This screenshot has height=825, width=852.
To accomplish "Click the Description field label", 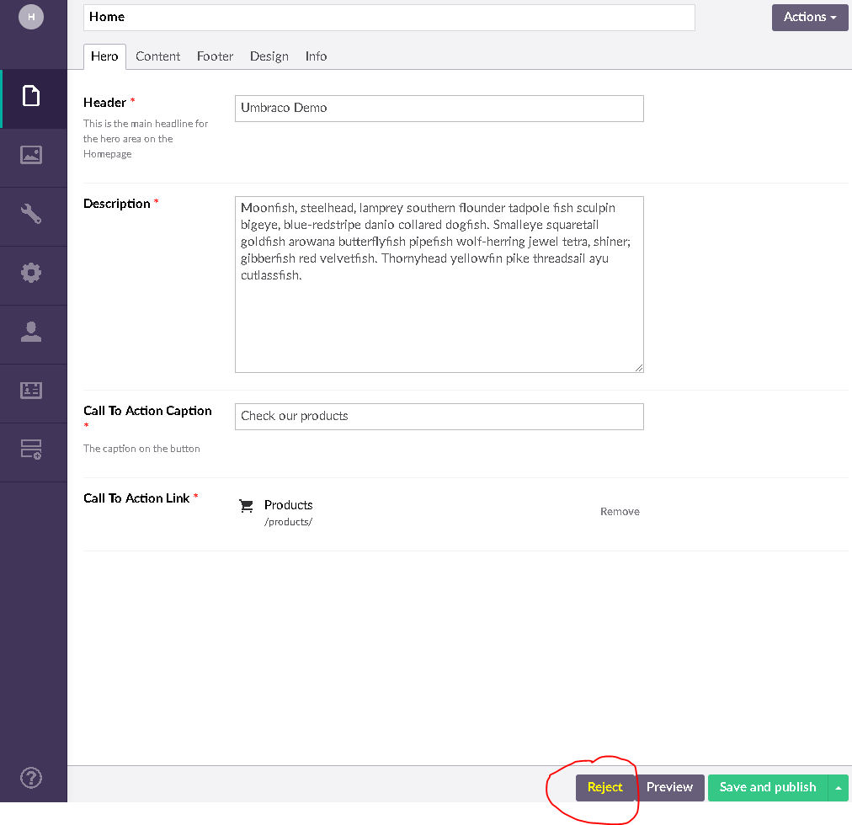I will (117, 204).
